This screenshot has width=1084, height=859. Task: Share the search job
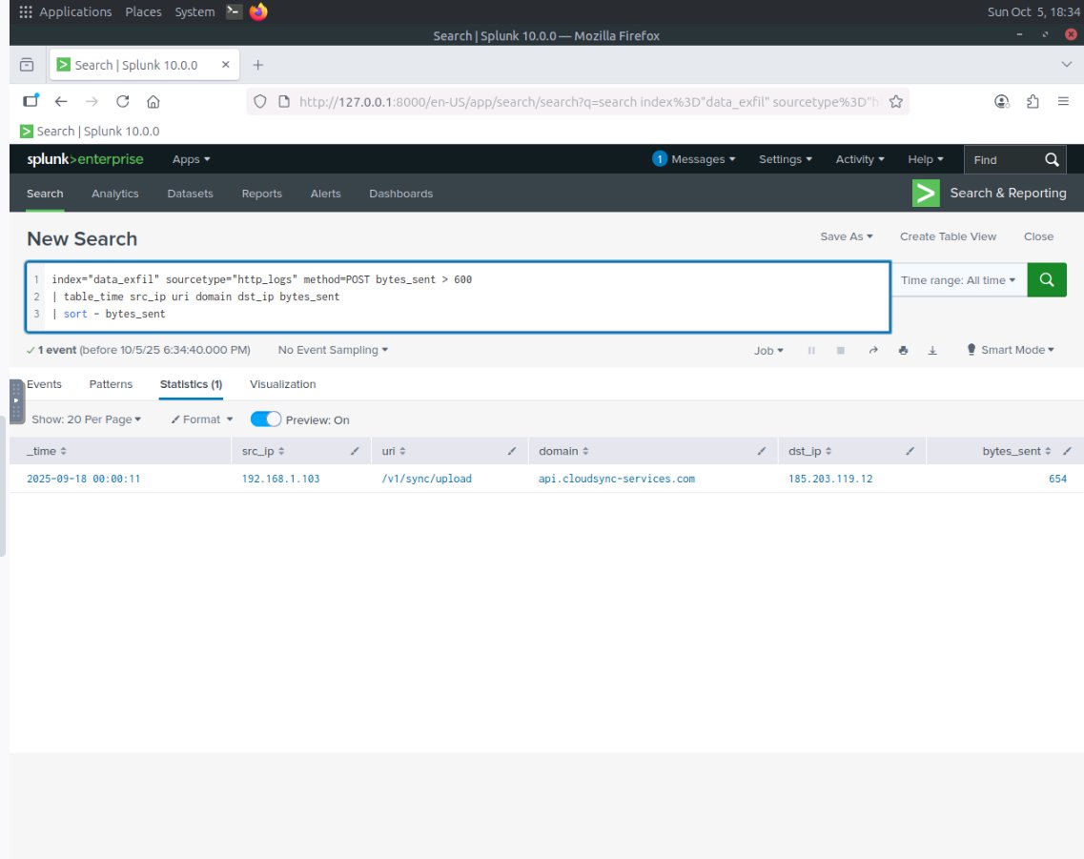click(x=873, y=351)
